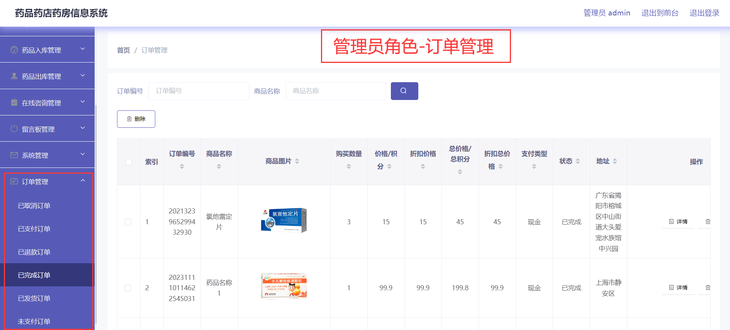Click the sidebar vertical scrollbar
The height and width of the screenshot is (330, 730).
[x=96, y=214]
